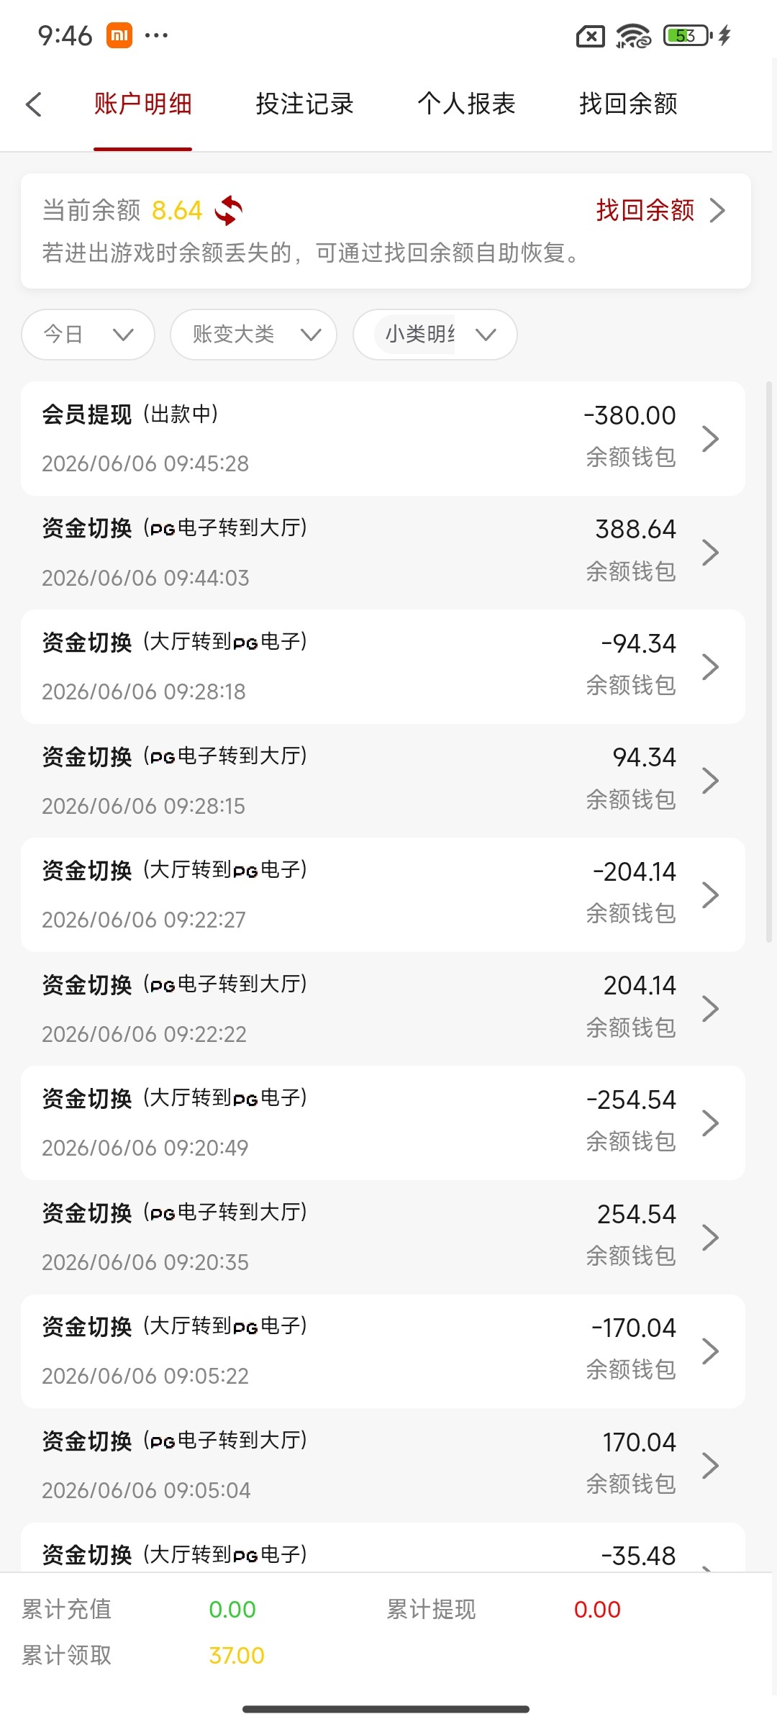Viewport: 777px width, 1727px height.
Task: Open the 会员提现 (出款中) record
Action: [x=383, y=438]
